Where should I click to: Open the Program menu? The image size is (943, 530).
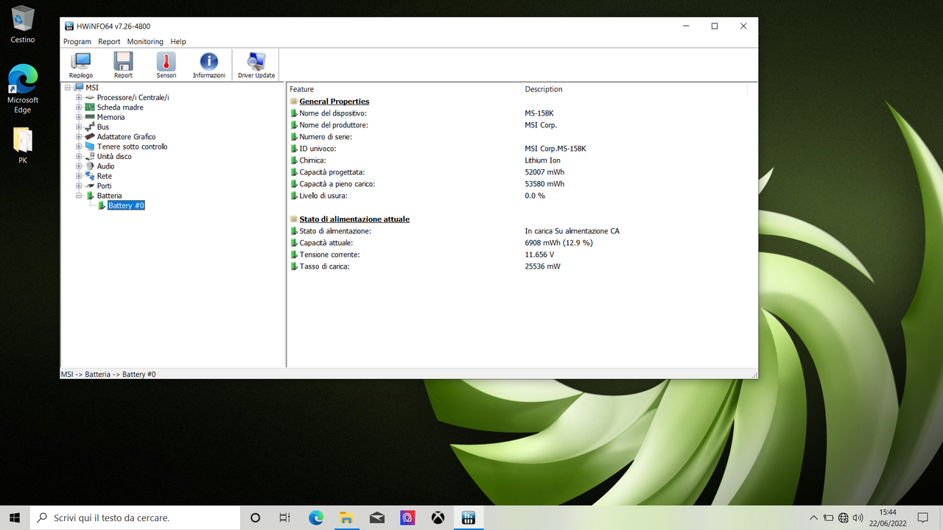(x=77, y=41)
